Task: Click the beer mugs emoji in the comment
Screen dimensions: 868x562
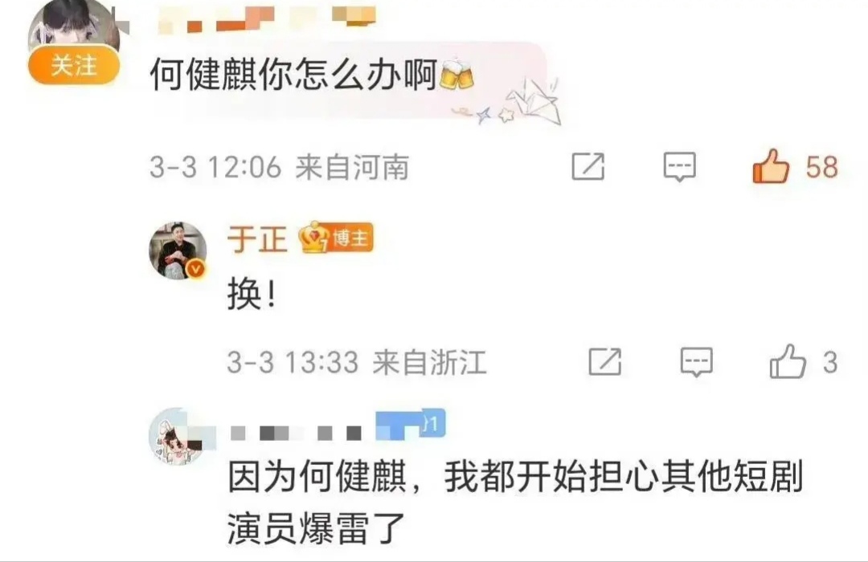Action: [457, 74]
